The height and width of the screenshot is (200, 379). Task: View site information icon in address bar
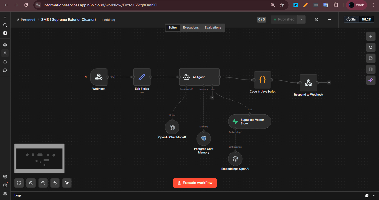coord(38,5)
